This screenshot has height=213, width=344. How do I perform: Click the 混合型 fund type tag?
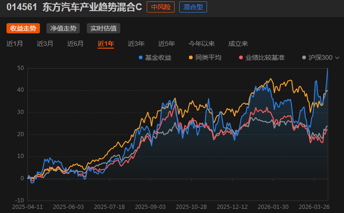click(193, 7)
